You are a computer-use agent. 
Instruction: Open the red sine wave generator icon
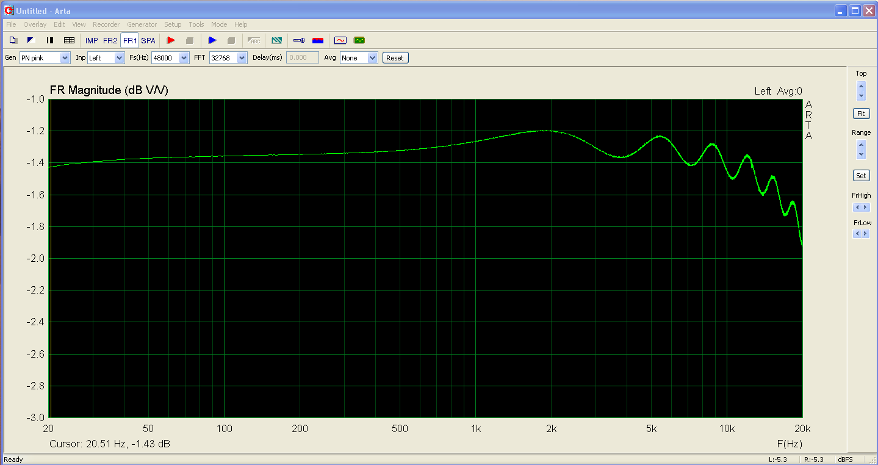coord(340,40)
